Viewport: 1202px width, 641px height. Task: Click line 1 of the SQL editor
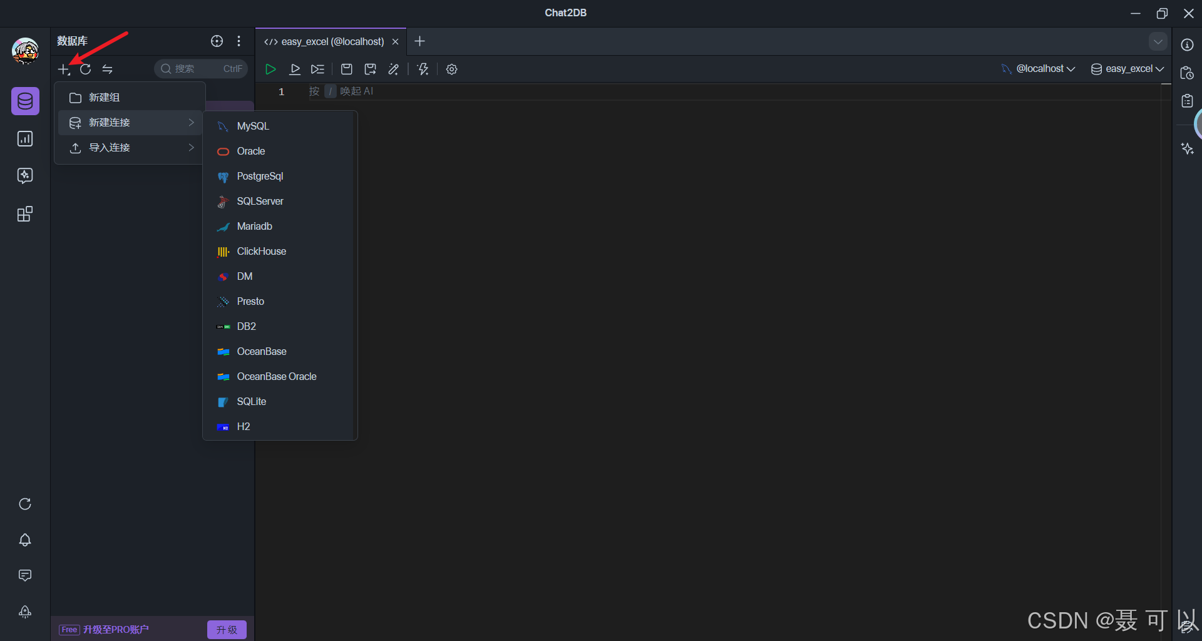[x=707, y=91]
